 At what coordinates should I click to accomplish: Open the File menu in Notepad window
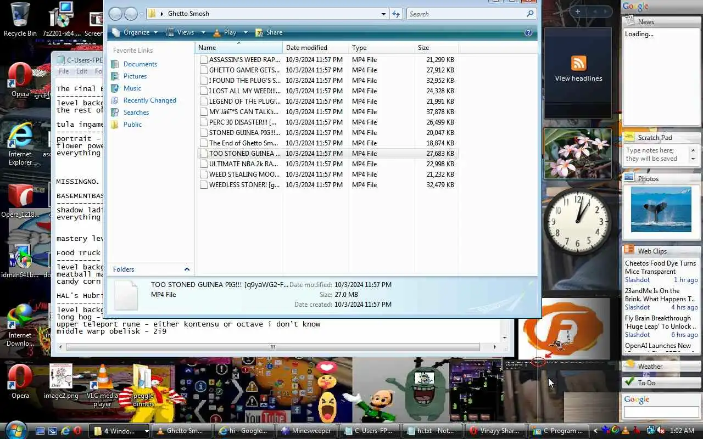point(64,71)
